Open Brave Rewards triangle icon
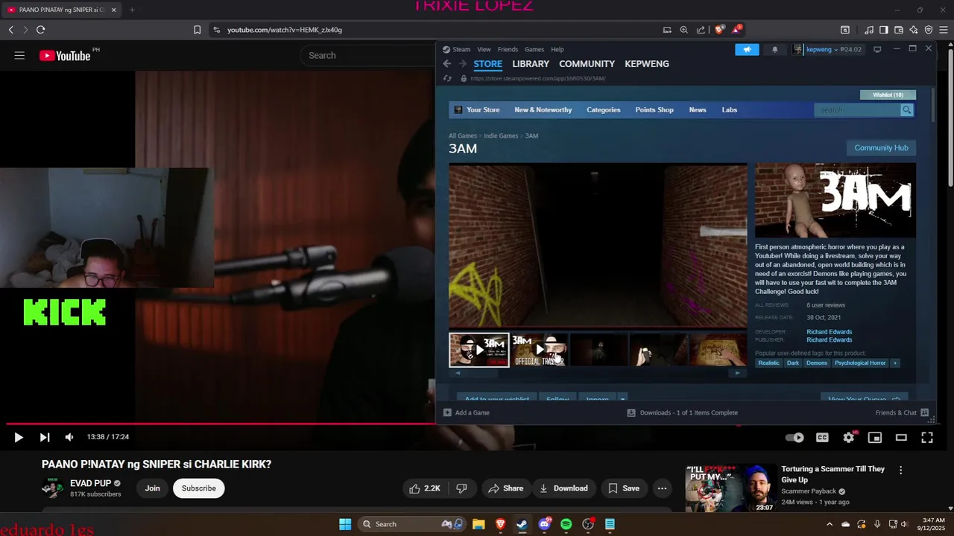 point(736,30)
